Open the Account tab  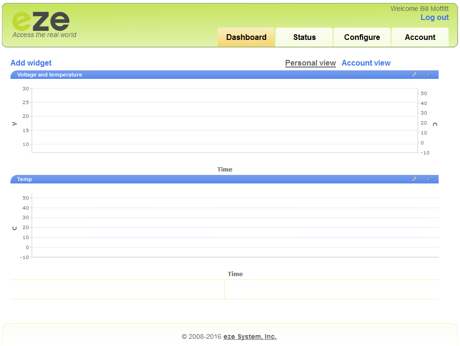coord(420,37)
